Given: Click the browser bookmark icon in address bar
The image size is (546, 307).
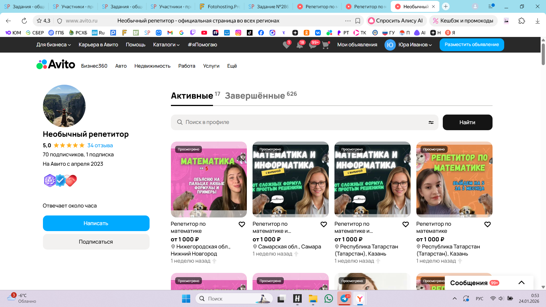Looking at the screenshot, I should point(358,21).
